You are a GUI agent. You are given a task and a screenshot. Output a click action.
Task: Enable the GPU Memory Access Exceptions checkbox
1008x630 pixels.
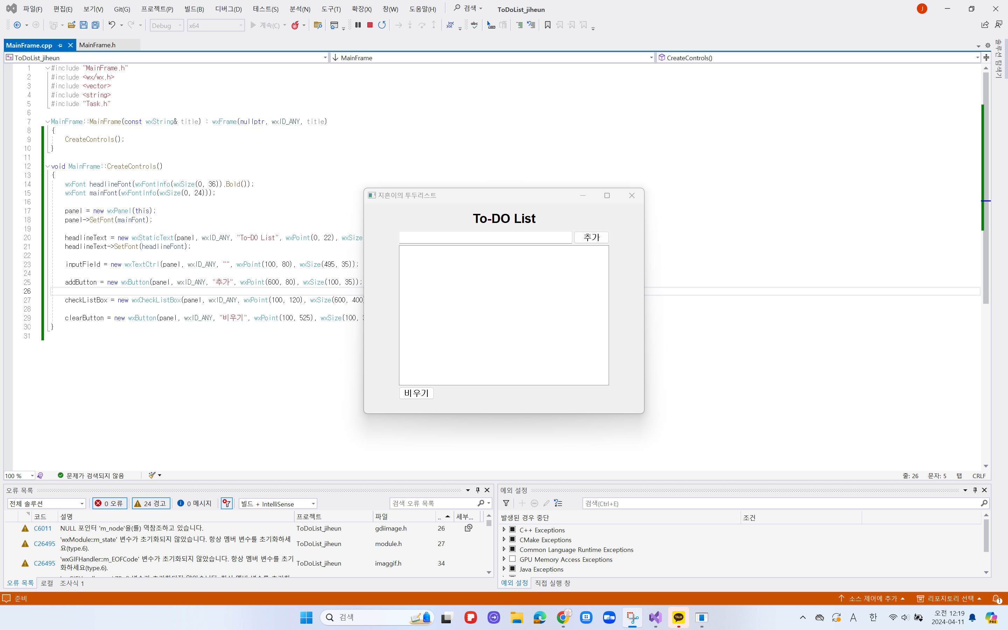[x=513, y=559]
